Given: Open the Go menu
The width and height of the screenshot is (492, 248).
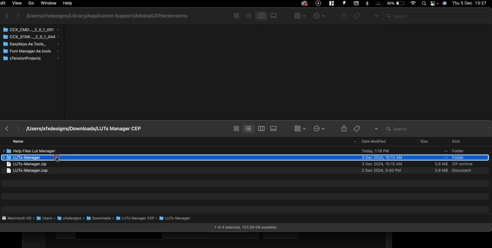Looking at the screenshot, I should click(x=31, y=3).
